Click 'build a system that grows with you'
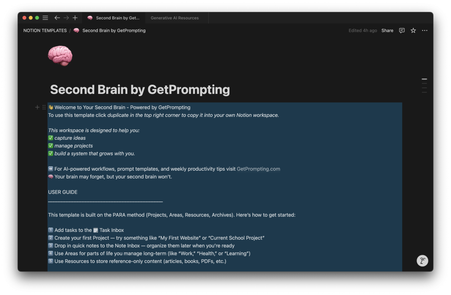 [x=92, y=153]
